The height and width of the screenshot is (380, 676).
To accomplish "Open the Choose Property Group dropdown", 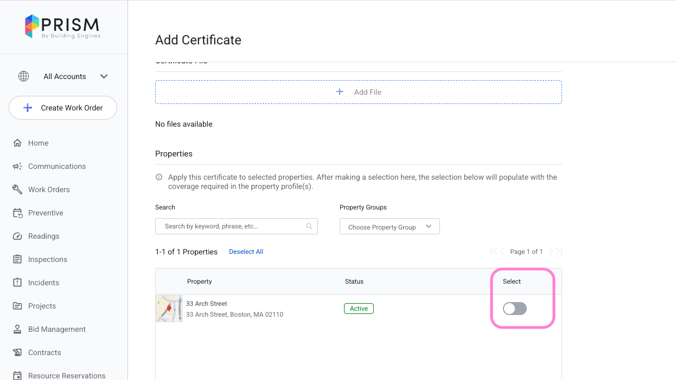I will click(390, 227).
